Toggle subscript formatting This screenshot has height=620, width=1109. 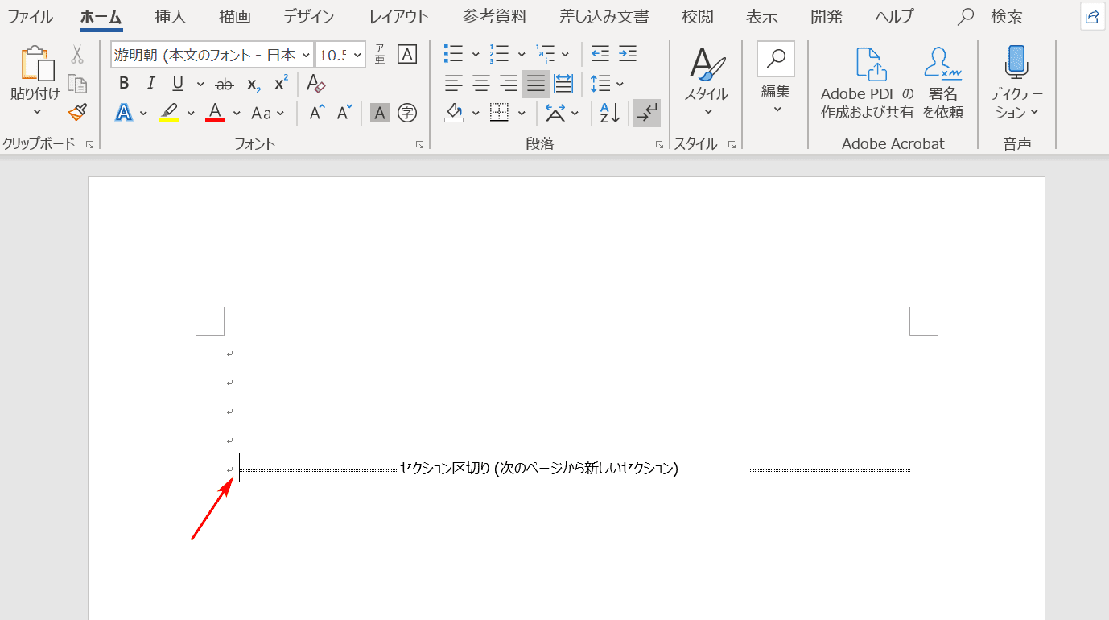[254, 84]
